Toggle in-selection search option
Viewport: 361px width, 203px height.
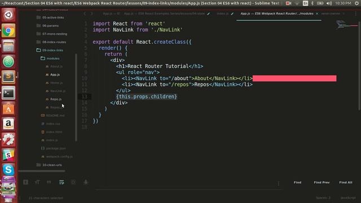tap(73, 182)
